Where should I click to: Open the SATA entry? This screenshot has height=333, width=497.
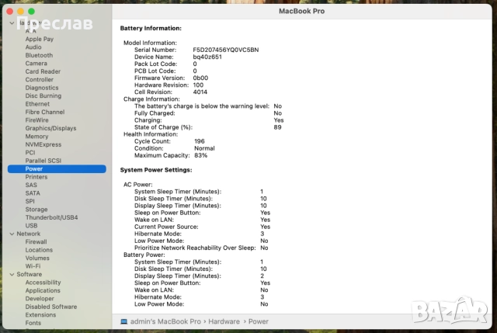pyautogui.click(x=33, y=193)
